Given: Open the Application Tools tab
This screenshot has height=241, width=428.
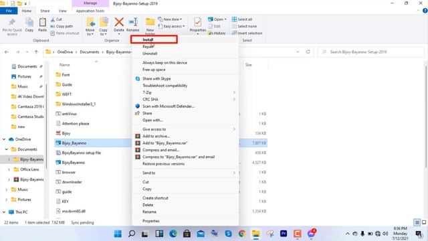Looking at the screenshot, I should 90,11.
